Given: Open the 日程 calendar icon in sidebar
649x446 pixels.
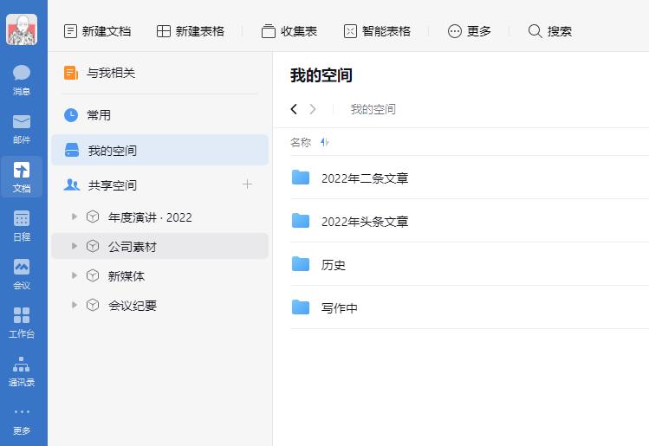Looking at the screenshot, I should click(22, 226).
